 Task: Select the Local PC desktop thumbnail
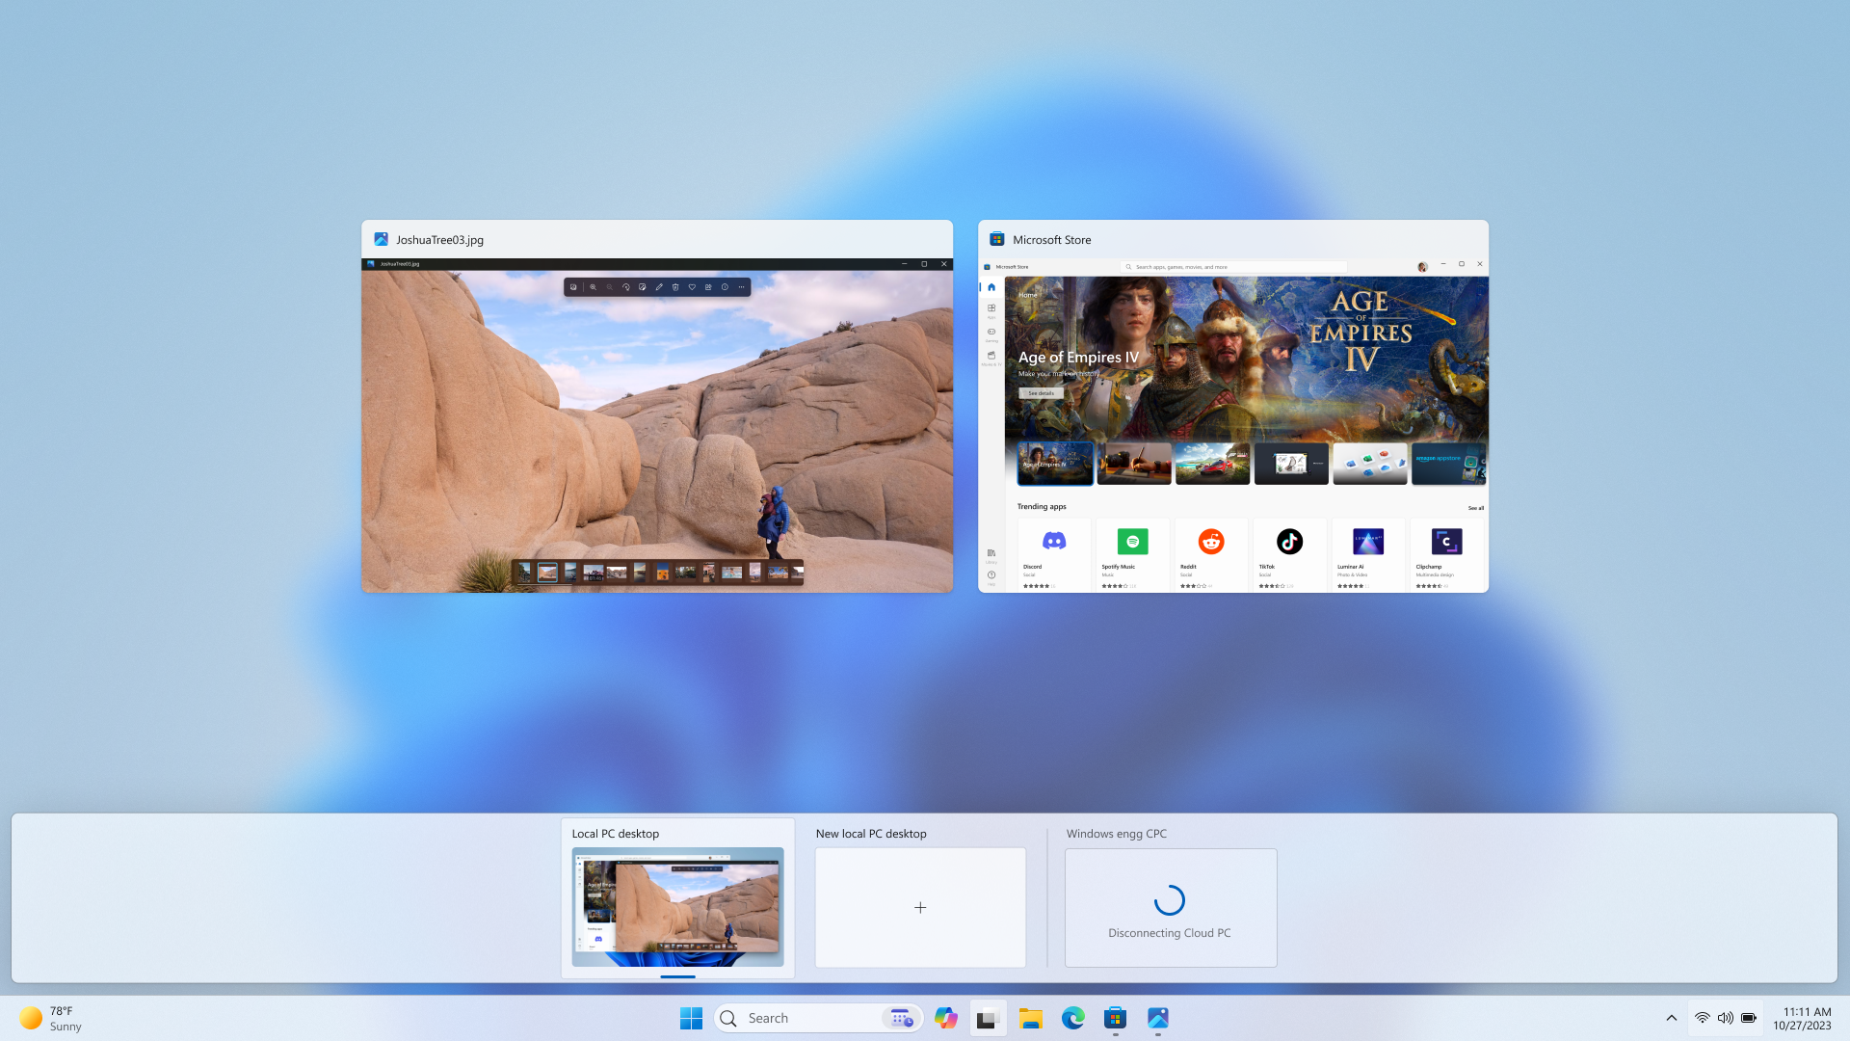(x=677, y=906)
